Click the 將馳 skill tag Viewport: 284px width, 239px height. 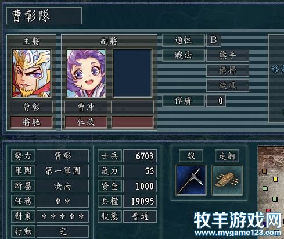(31, 122)
